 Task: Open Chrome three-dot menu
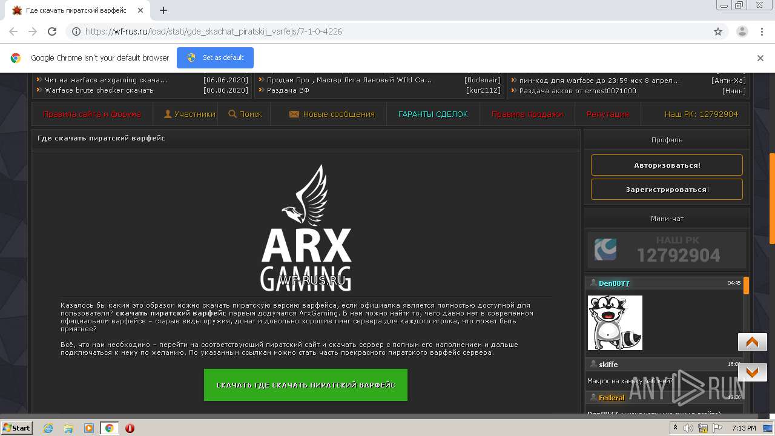(762, 31)
